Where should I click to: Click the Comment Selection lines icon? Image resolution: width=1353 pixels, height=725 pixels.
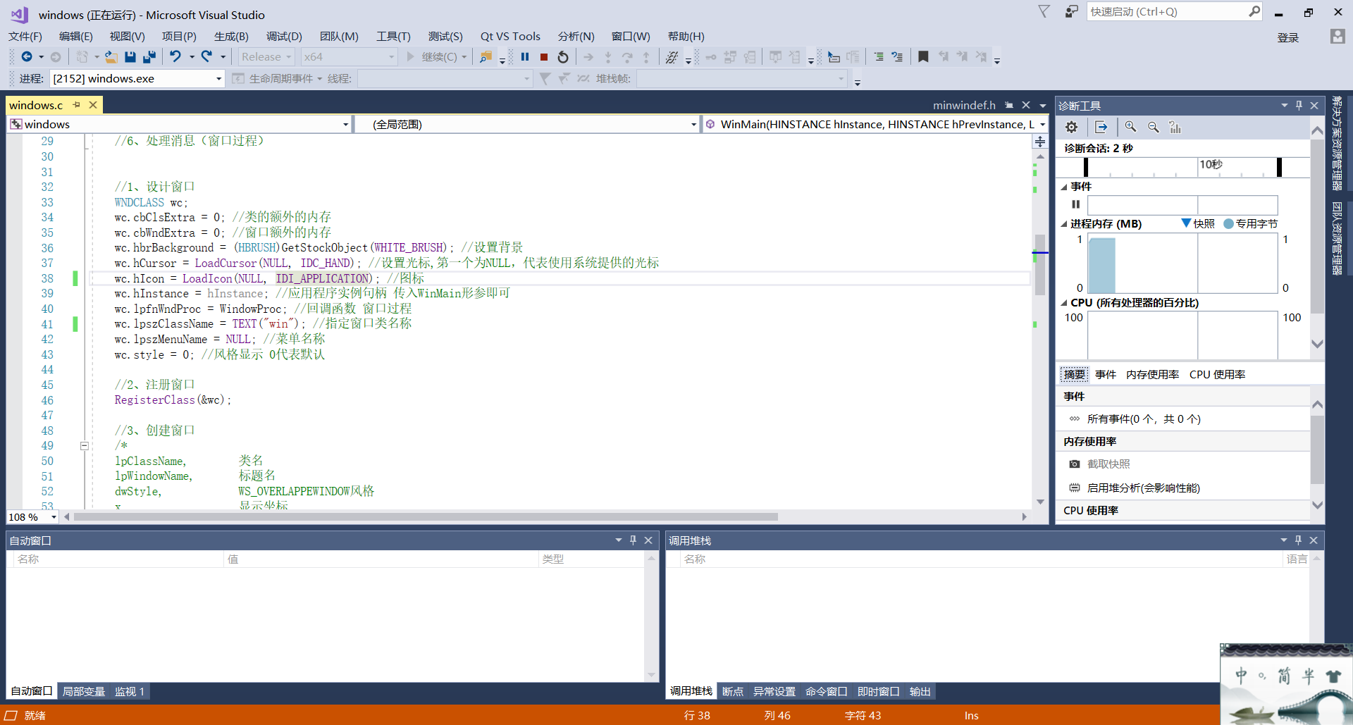pos(878,57)
